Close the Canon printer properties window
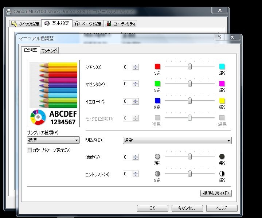262x218 pixels. click(220, 10)
